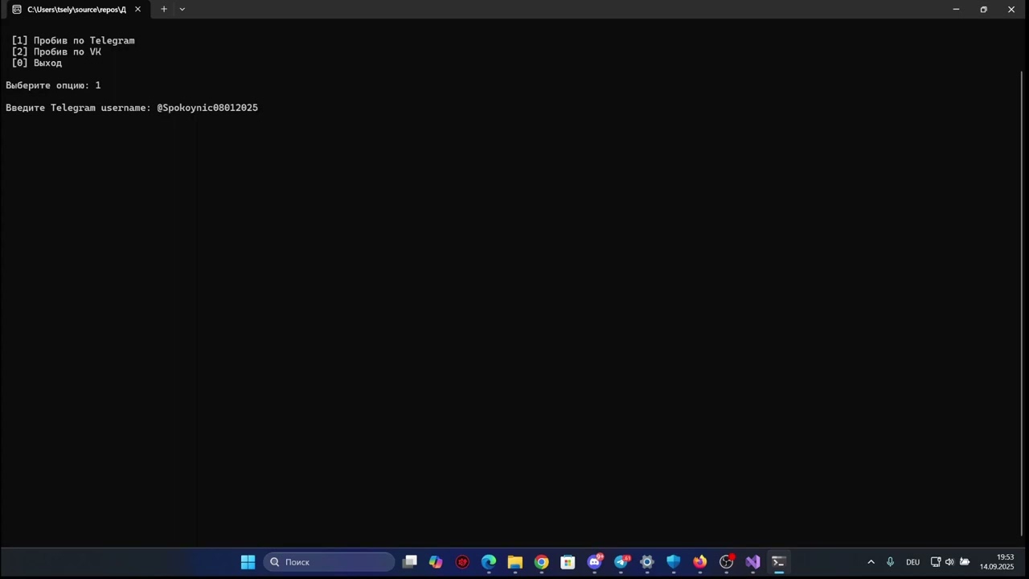Image resolution: width=1029 pixels, height=579 pixels.
Task: Open Settings gear from the taskbar
Action: pyautogui.click(x=647, y=562)
